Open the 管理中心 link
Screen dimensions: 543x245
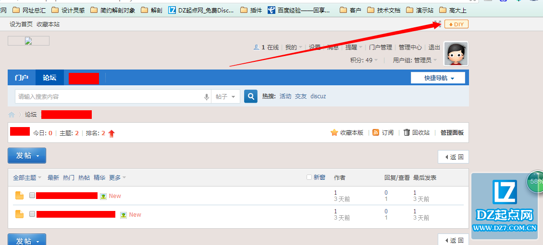[410, 47]
